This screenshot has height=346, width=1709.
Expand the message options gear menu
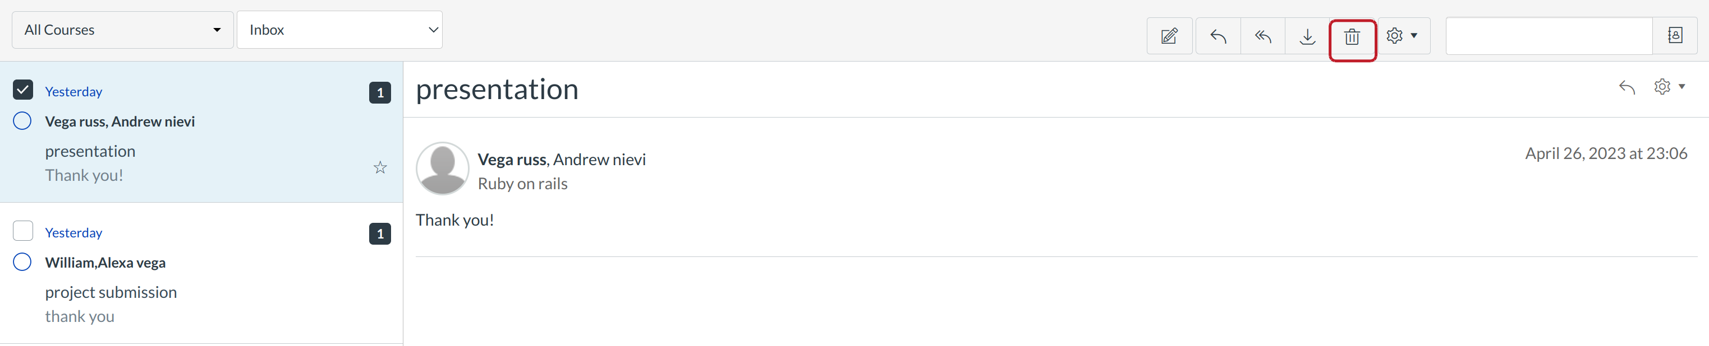click(x=1669, y=87)
